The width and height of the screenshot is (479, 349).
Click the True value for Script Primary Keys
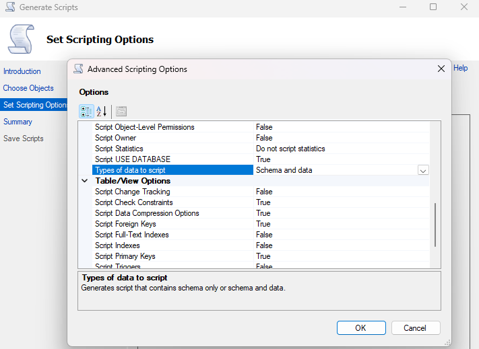pos(263,256)
